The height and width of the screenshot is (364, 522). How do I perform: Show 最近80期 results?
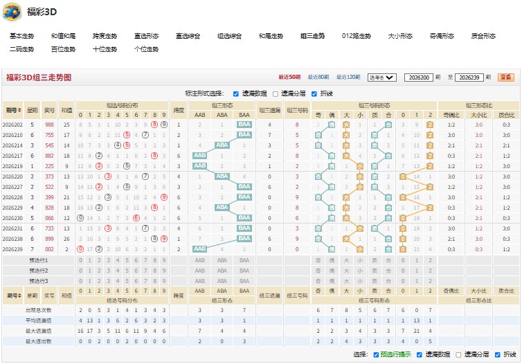[318, 78]
